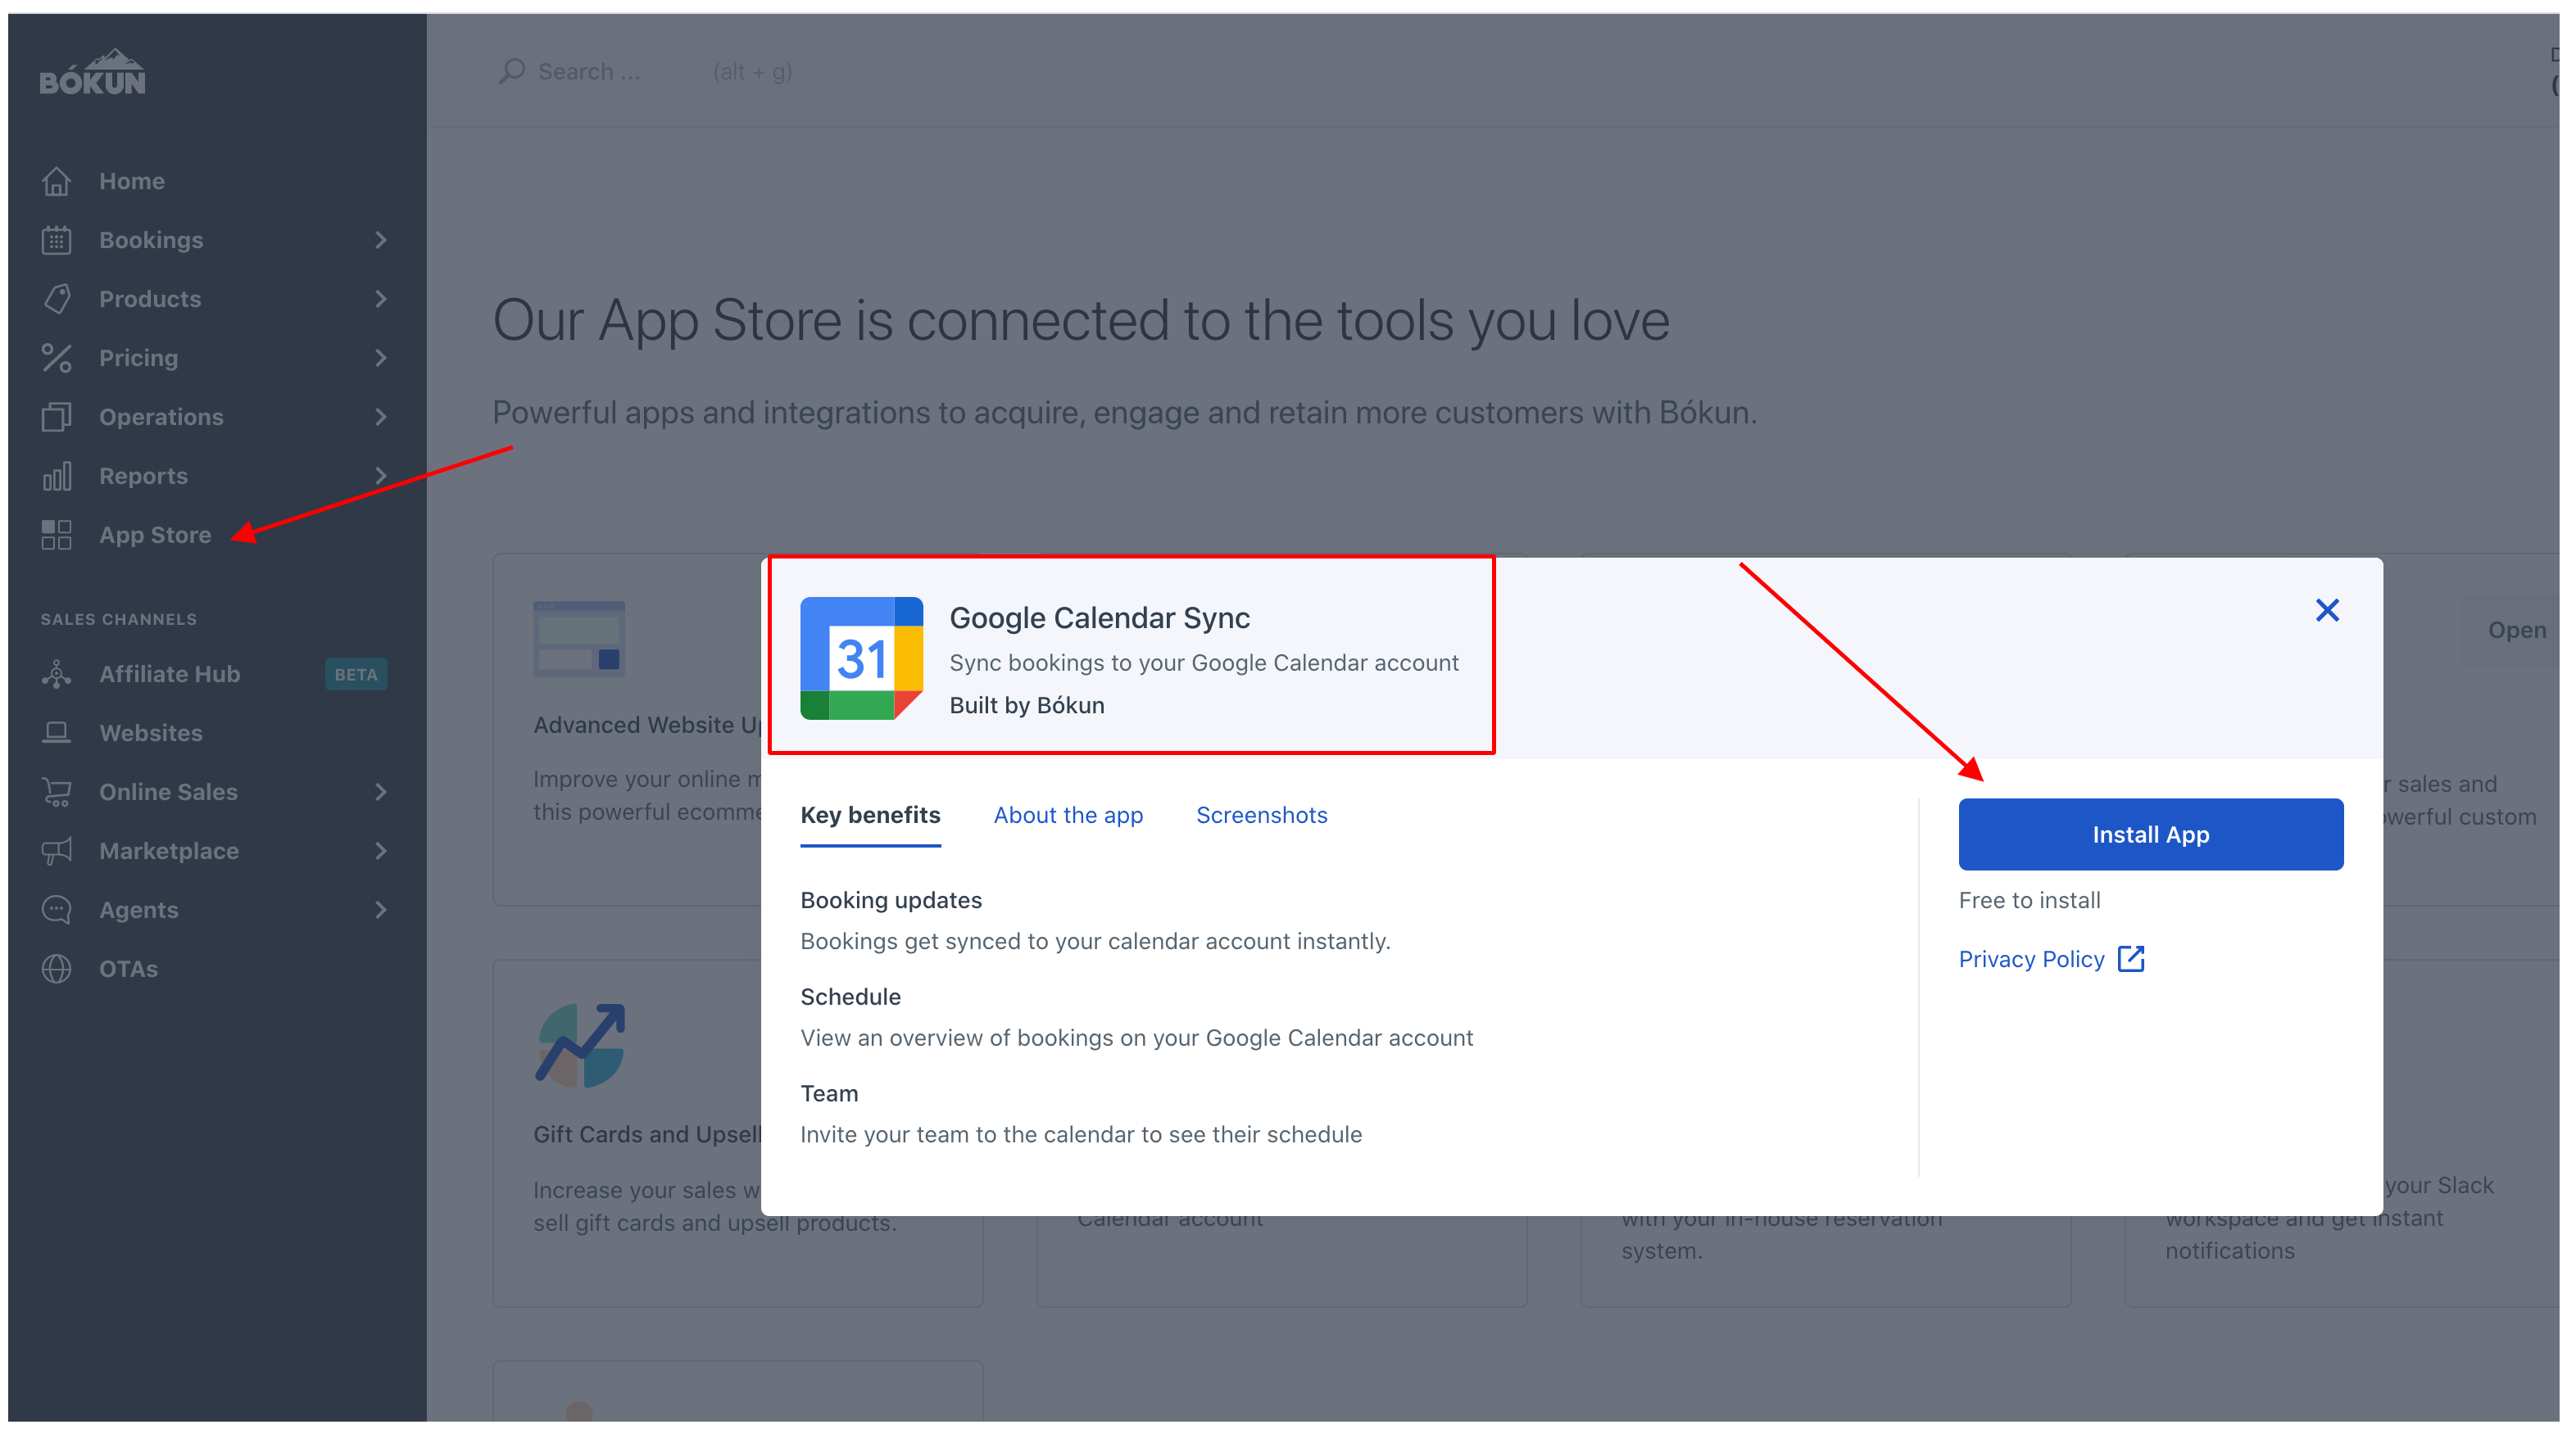Click the "Schedule" heading

tap(851, 997)
